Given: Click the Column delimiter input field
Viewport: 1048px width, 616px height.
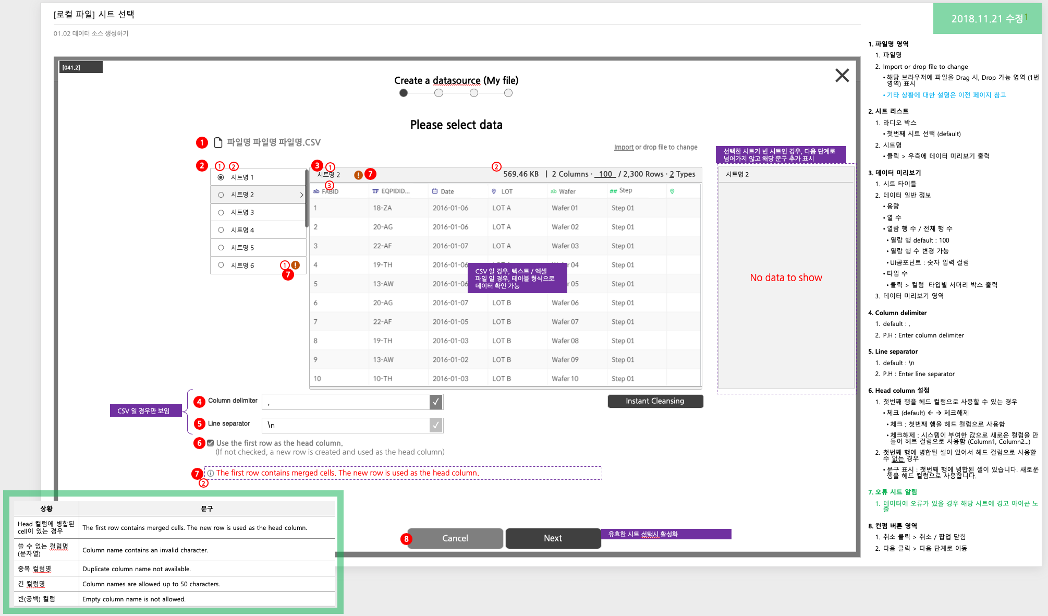Looking at the screenshot, I should 346,402.
